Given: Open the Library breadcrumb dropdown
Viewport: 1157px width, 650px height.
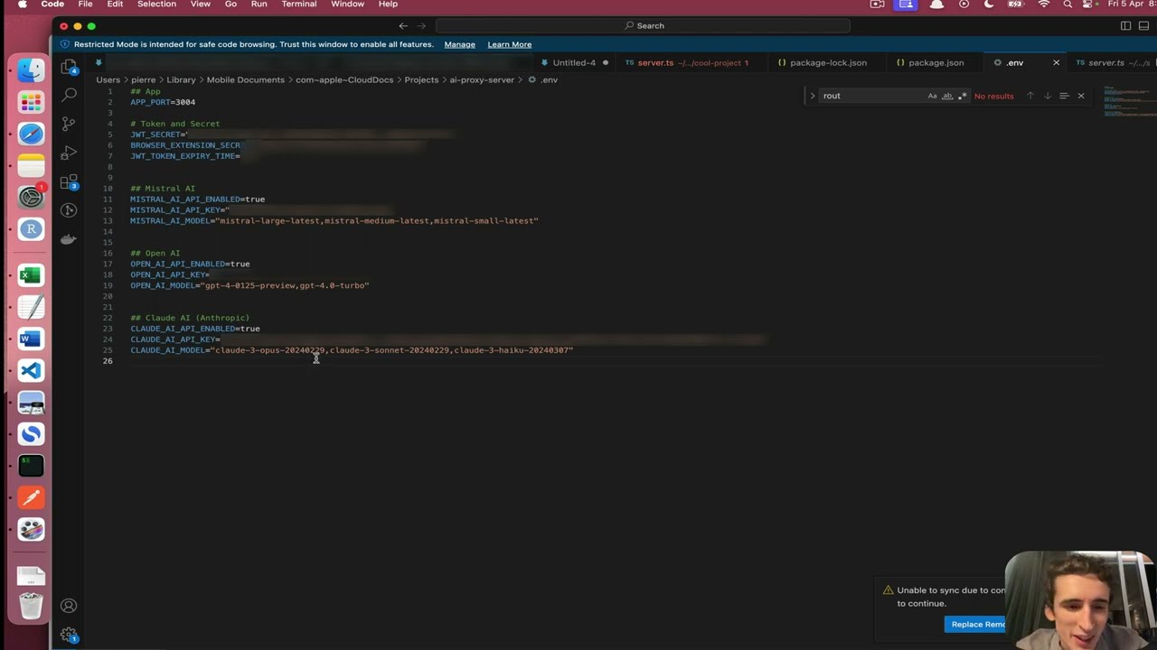Looking at the screenshot, I should 181,79.
